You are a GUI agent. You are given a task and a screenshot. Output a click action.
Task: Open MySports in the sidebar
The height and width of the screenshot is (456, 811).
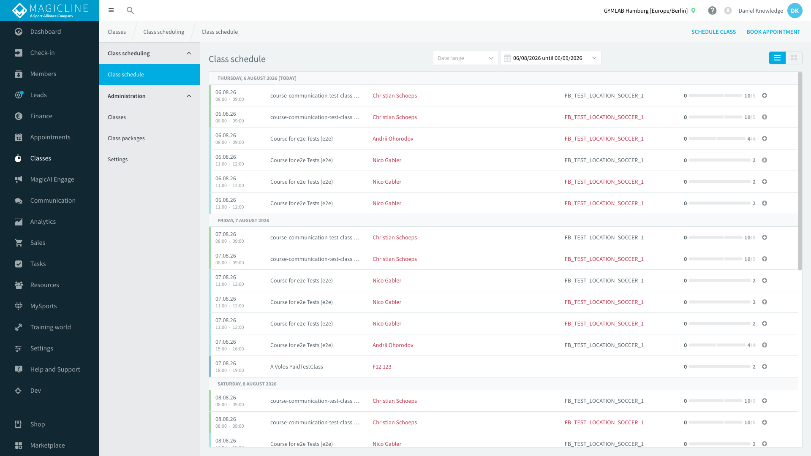coord(49,306)
